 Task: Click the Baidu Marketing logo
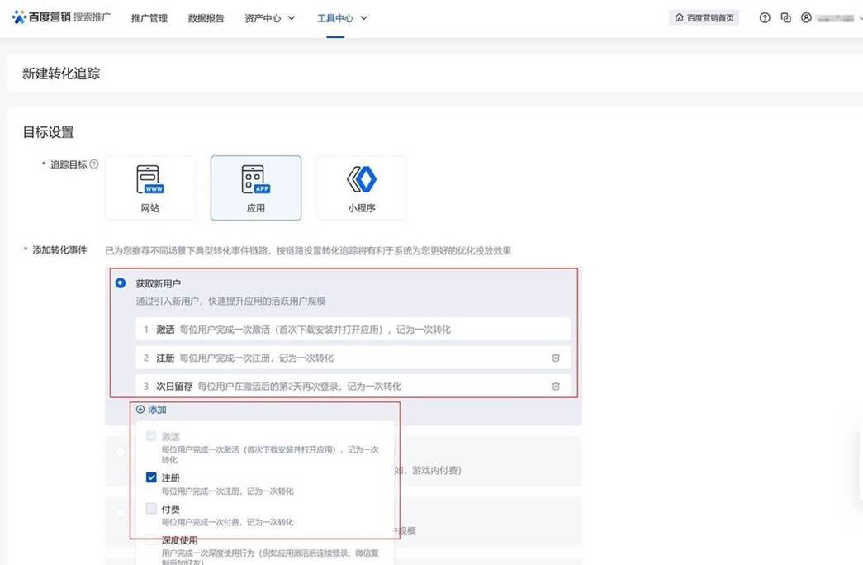(x=61, y=17)
